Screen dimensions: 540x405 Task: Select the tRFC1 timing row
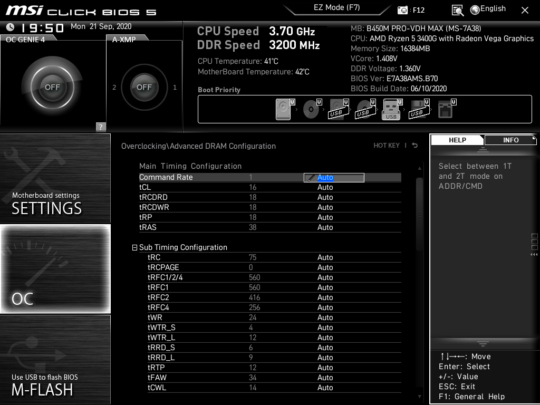point(274,287)
